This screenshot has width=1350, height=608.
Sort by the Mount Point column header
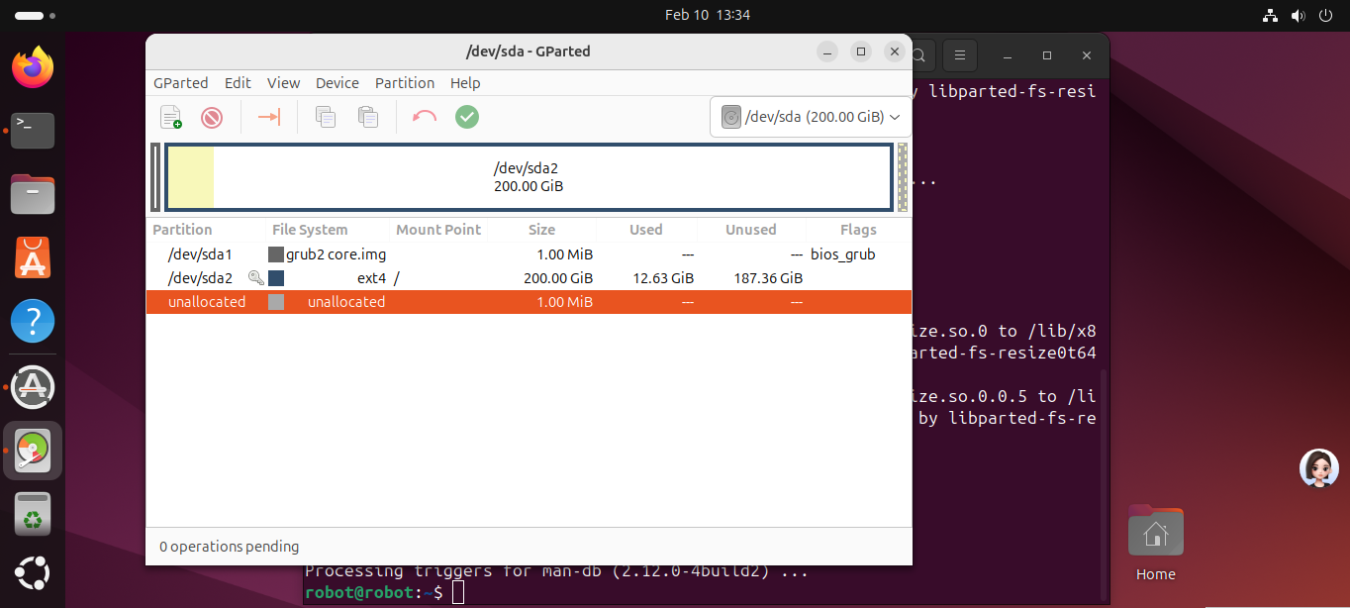[x=438, y=230]
